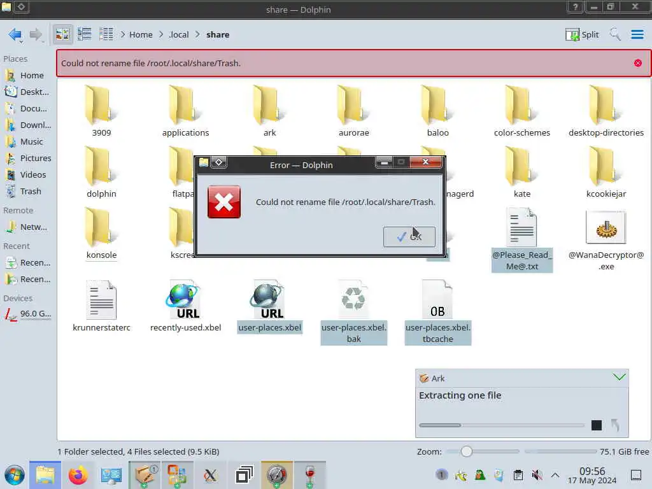Image resolution: width=652 pixels, height=489 pixels.
Task: Expand chevron before Home breadcrumb
Action: click(x=123, y=34)
